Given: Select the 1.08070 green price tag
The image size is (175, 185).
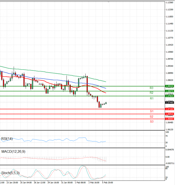Looking at the screenshot, I should [x=169, y=91].
